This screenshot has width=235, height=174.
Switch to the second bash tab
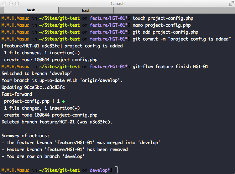(x=86, y=10)
